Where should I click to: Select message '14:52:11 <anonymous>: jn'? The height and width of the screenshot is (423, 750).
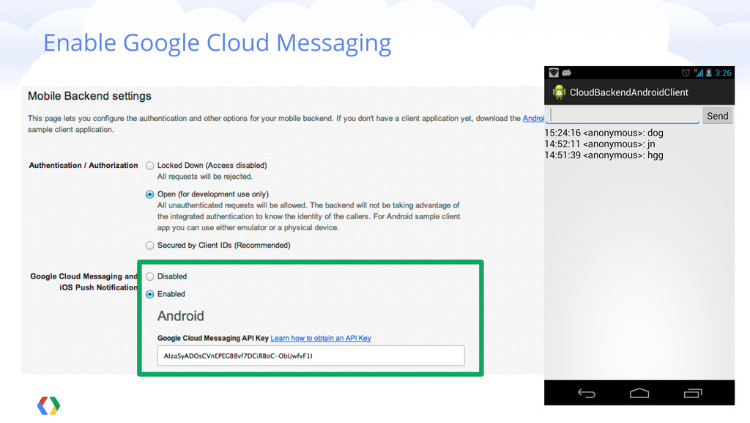[x=599, y=144]
